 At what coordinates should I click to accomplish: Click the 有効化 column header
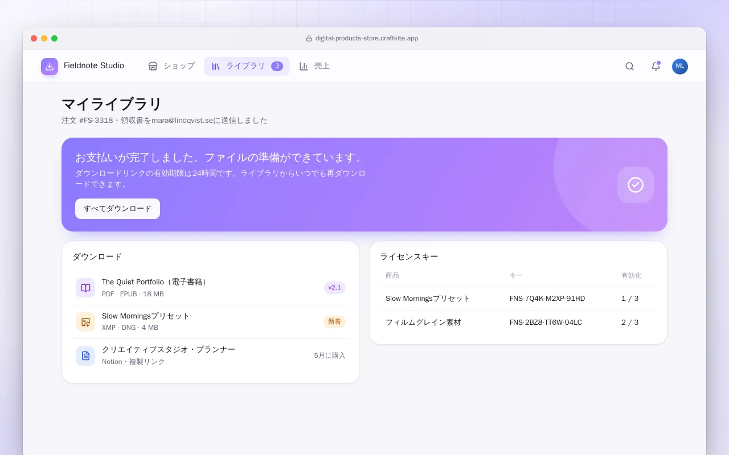[x=632, y=275]
